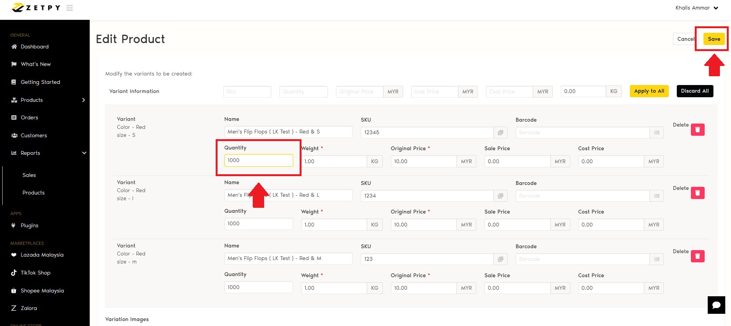This screenshot has height=326, width=731.
Task: Click barcode icon for Red & M variant
Action: pos(657,259)
